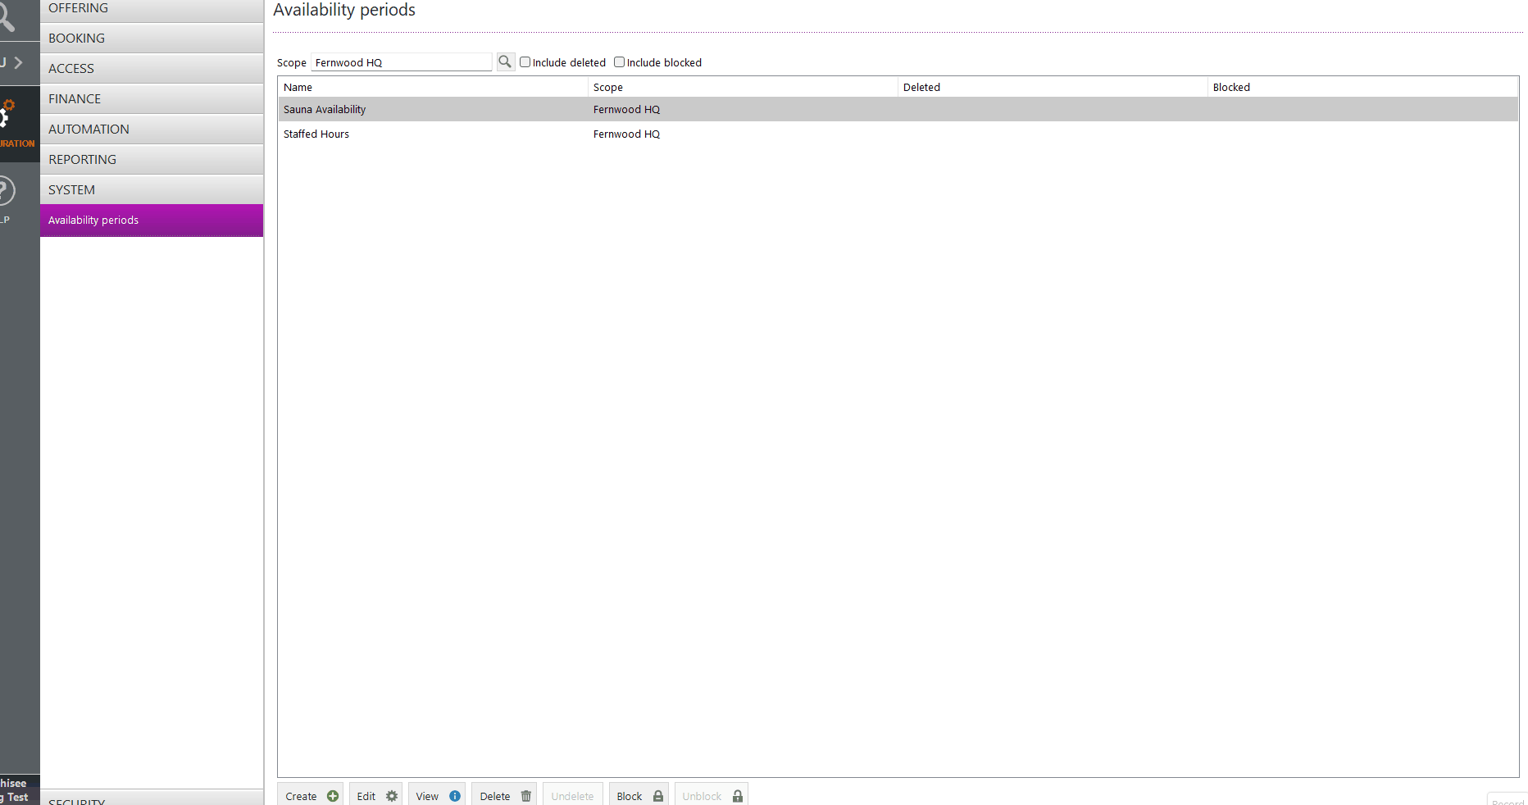
Task: Expand the SYSTEM section
Action: click(152, 189)
